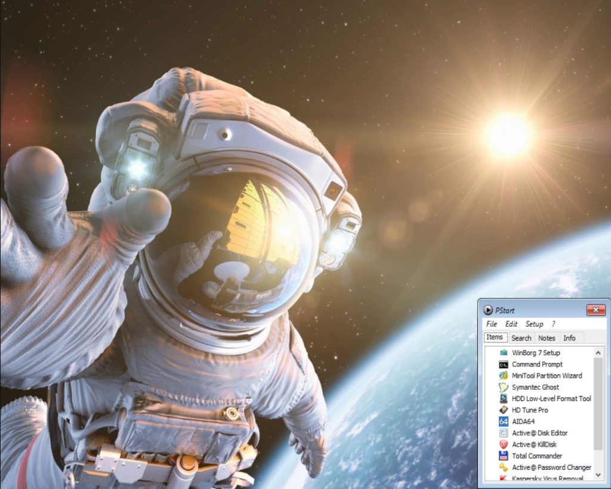Click the HDD Low-Level Format Tool icon
This screenshot has width=611, height=489.
tap(504, 398)
